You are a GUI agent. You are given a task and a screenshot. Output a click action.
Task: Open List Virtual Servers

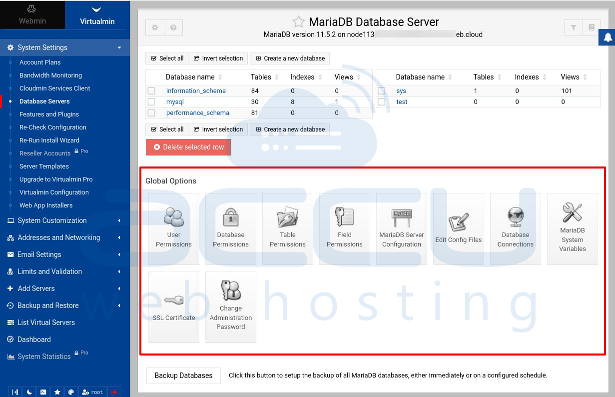coord(46,322)
